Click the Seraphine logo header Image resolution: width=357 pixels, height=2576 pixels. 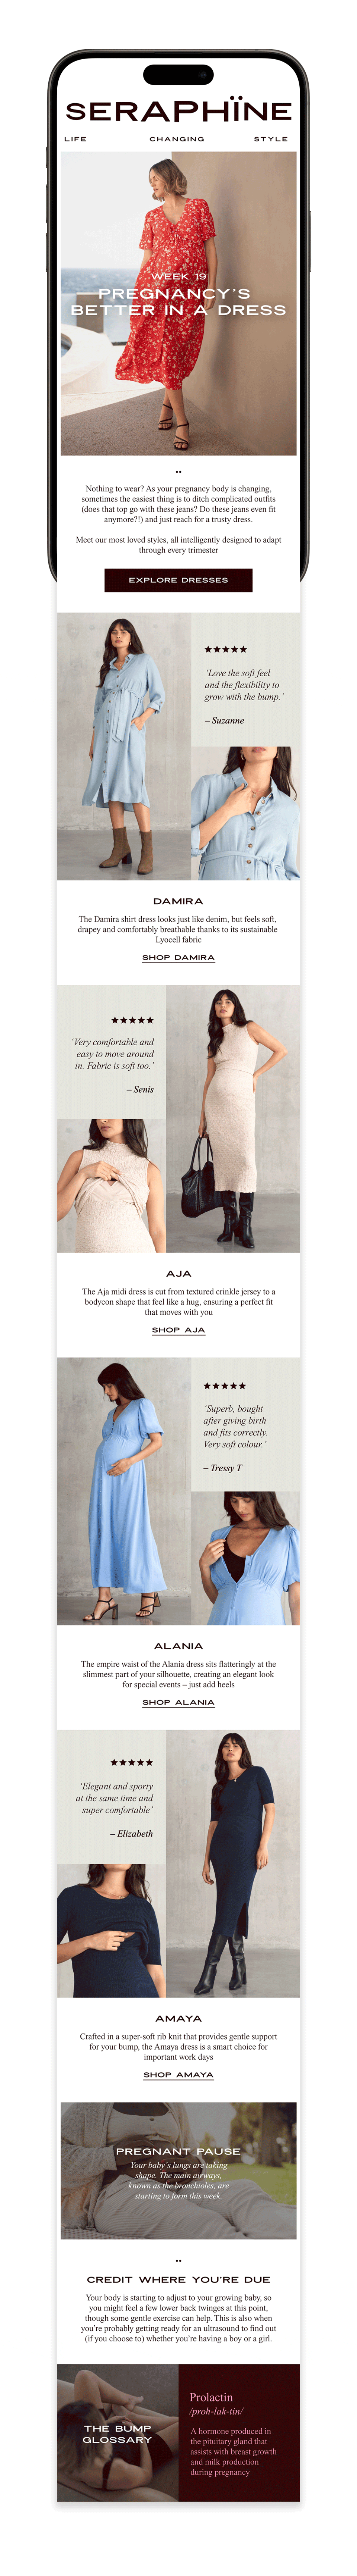tap(178, 110)
